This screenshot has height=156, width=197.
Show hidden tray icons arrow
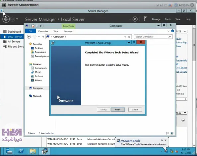[161, 151]
